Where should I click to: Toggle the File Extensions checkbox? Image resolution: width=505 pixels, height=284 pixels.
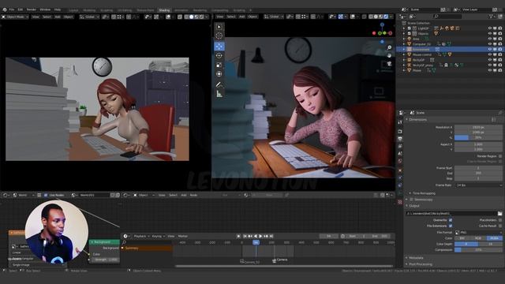point(451,226)
